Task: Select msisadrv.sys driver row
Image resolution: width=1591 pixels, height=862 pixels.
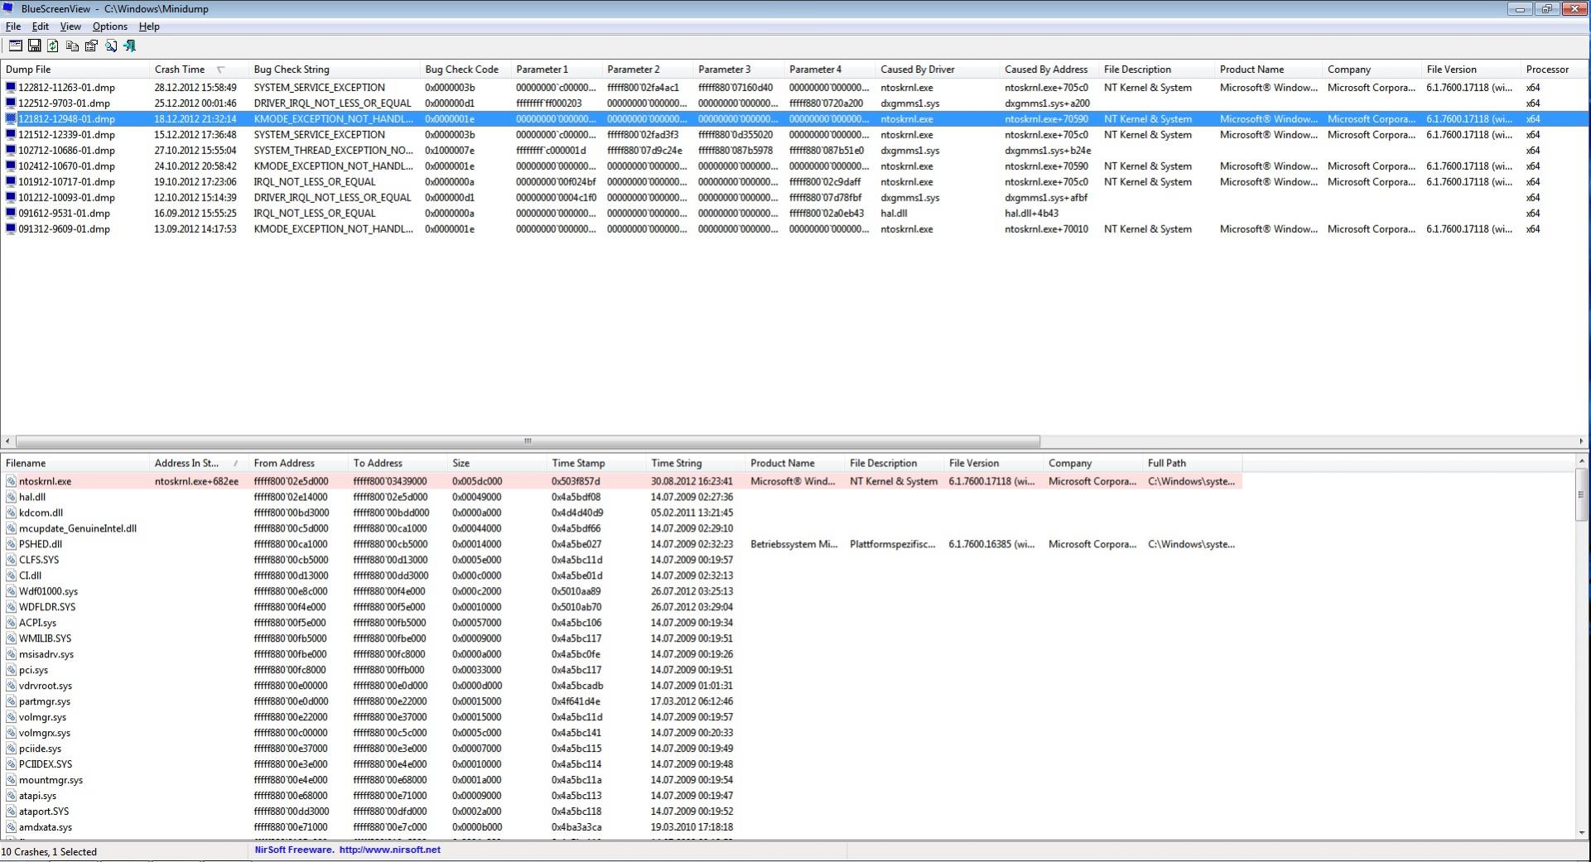Action: coord(621,654)
